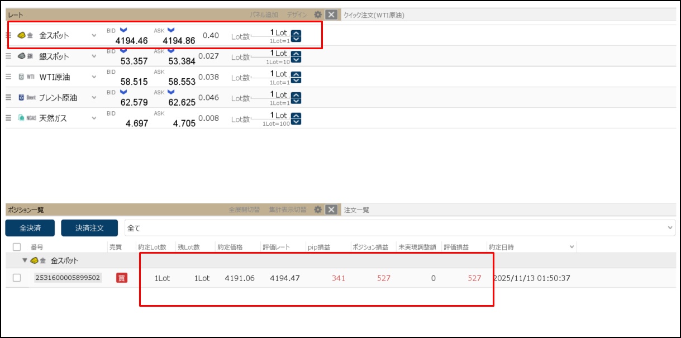Close the ポジション一覧 panel with X
Screen dimensions: 681x338
[x=331, y=210]
